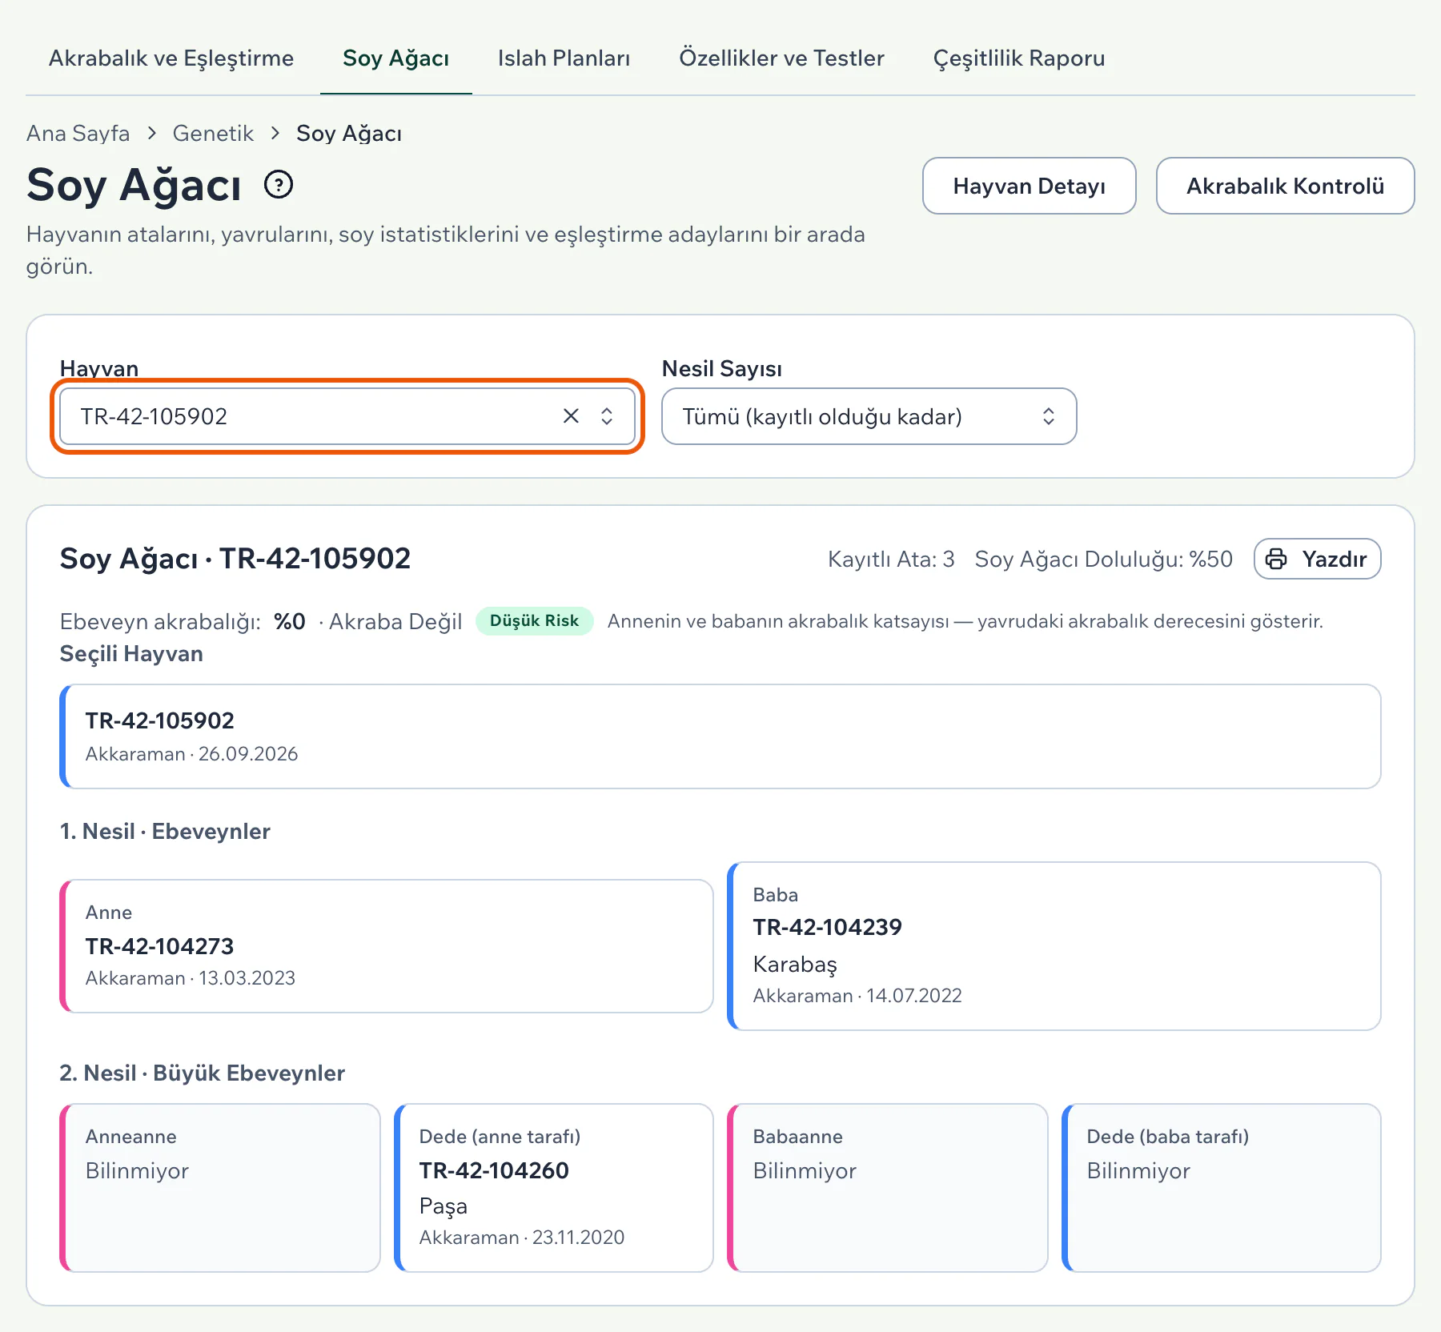This screenshot has height=1332, width=1441.
Task: Select the Soy Ağacı tab
Action: click(x=395, y=58)
